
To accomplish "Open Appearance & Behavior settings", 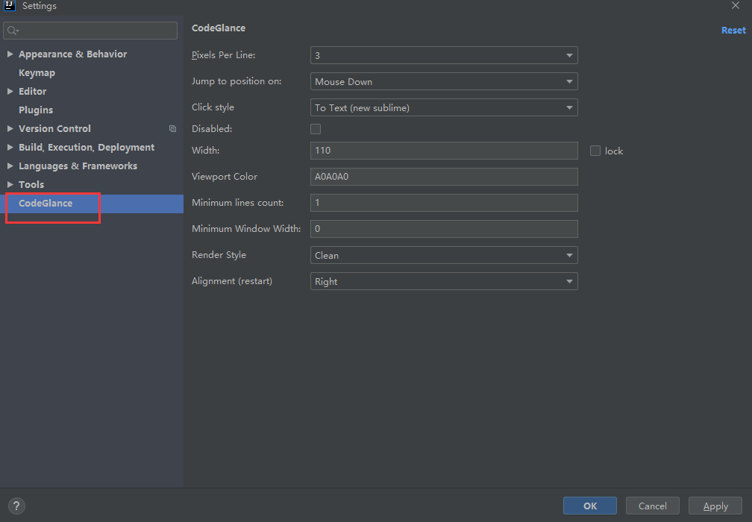I will pos(73,54).
